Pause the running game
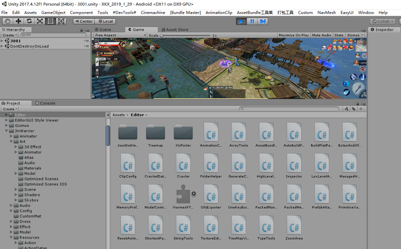This screenshot has height=249, width=401. tap(252, 21)
